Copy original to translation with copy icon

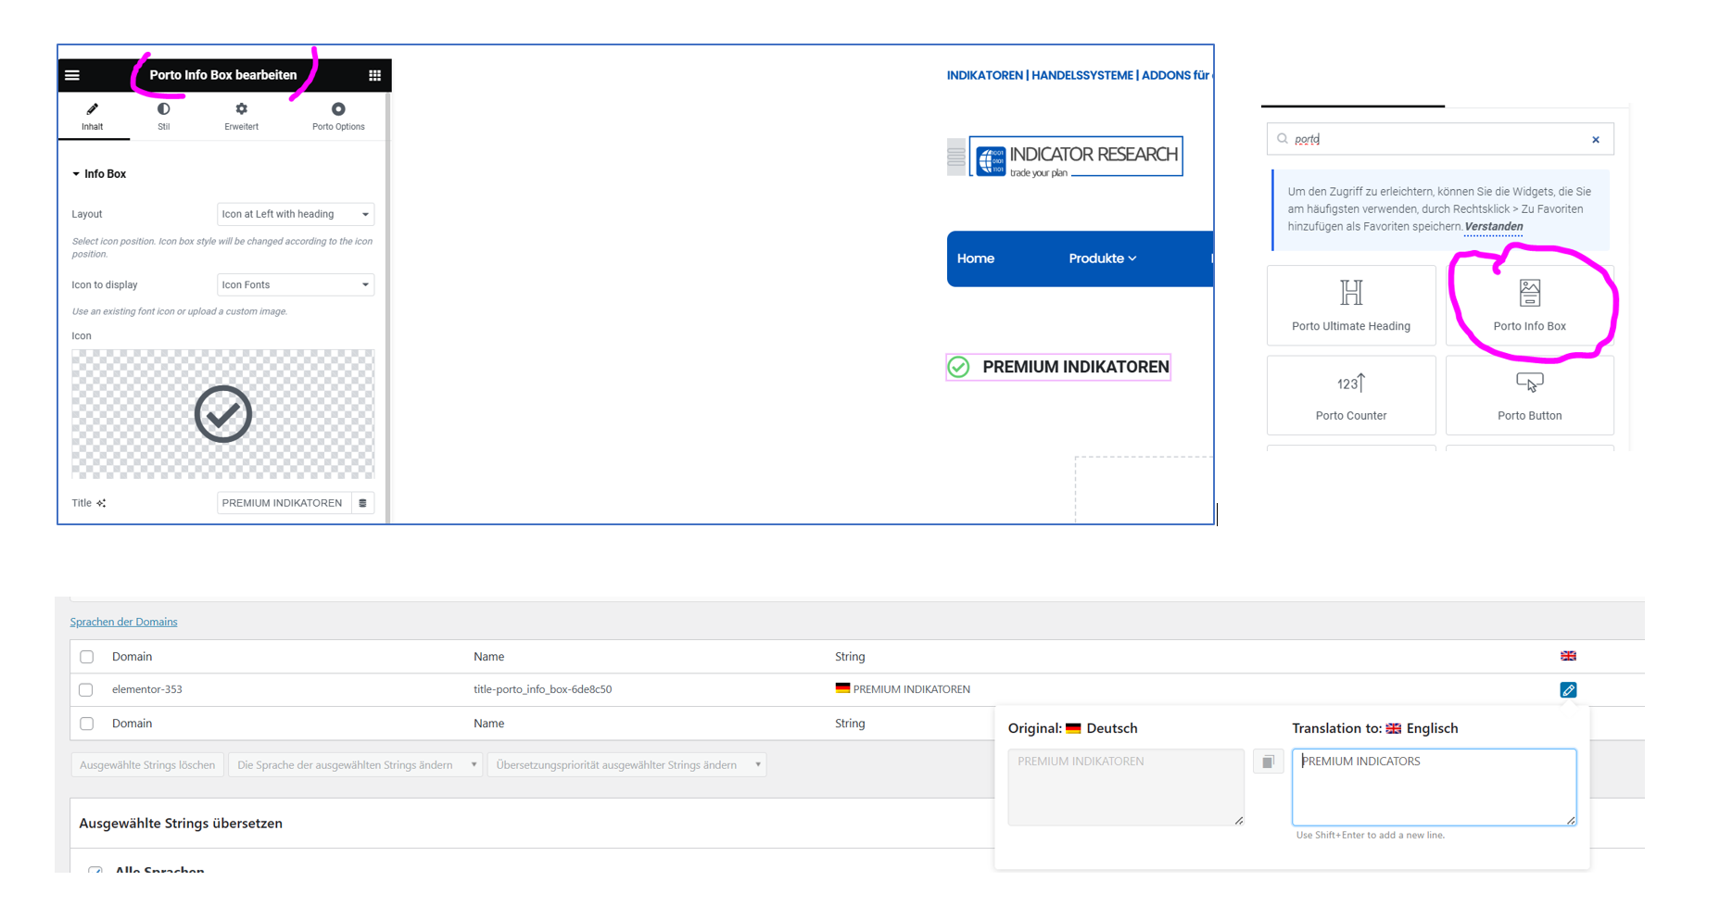(1268, 762)
